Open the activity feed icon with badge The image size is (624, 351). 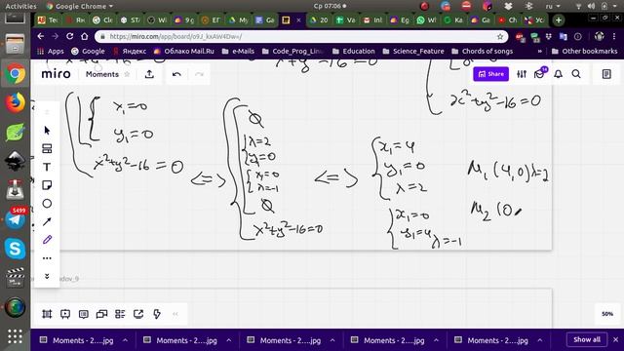click(540, 74)
